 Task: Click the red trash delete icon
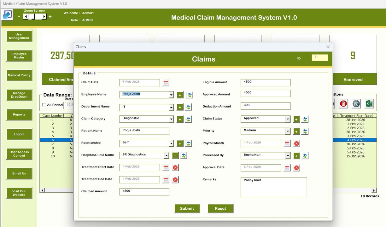point(343,103)
